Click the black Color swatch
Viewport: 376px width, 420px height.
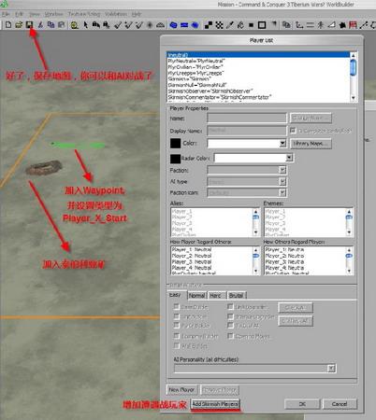pyautogui.click(x=176, y=143)
